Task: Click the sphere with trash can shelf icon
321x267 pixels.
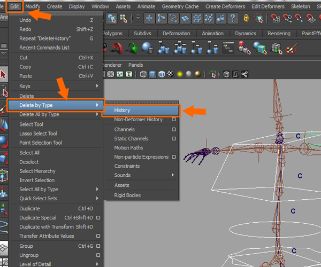Action: [x=148, y=48]
